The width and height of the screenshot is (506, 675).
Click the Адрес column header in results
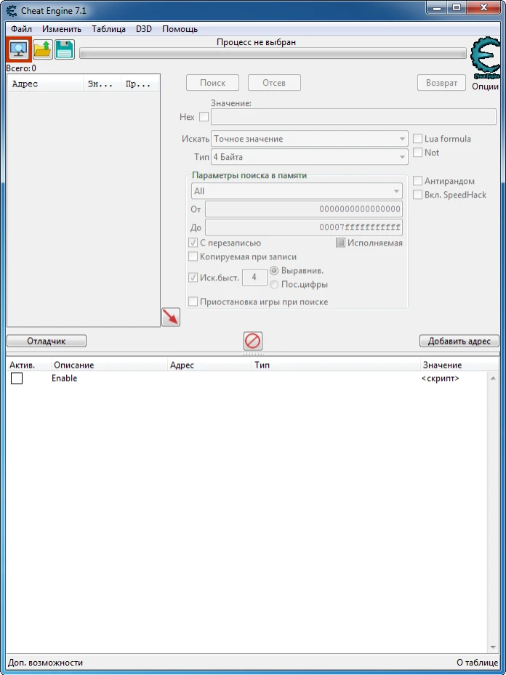click(x=46, y=84)
